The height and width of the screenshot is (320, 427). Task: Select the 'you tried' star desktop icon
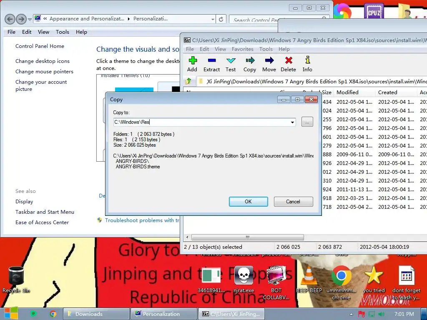(374, 280)
